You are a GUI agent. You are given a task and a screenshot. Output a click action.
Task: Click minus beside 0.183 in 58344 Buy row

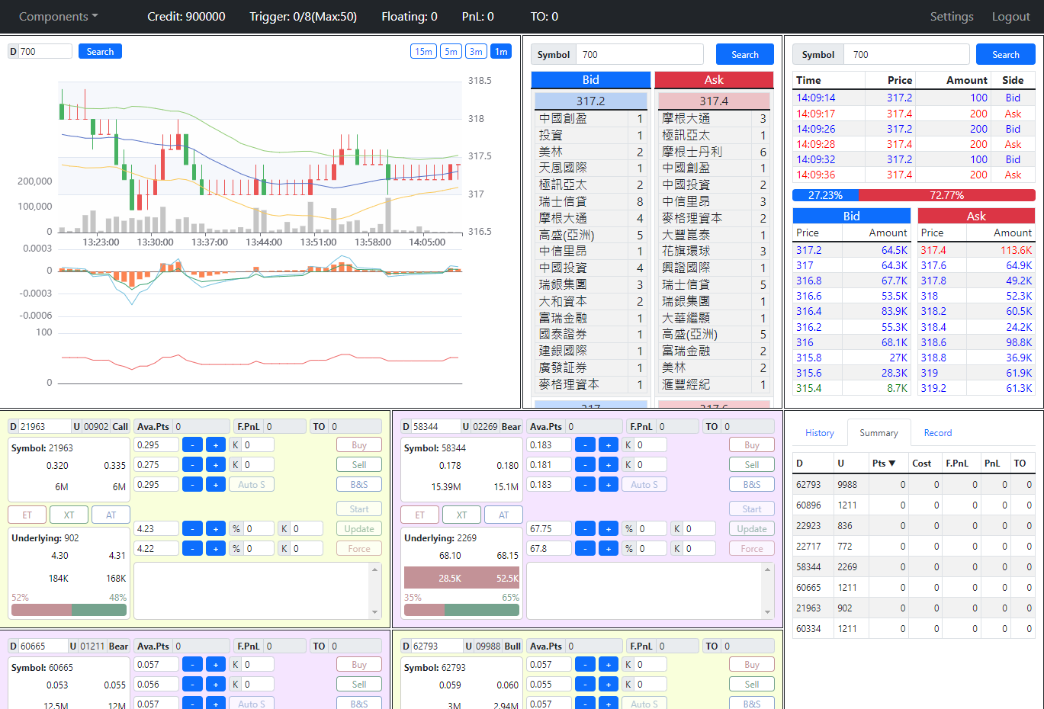click(x=585, y=445)
